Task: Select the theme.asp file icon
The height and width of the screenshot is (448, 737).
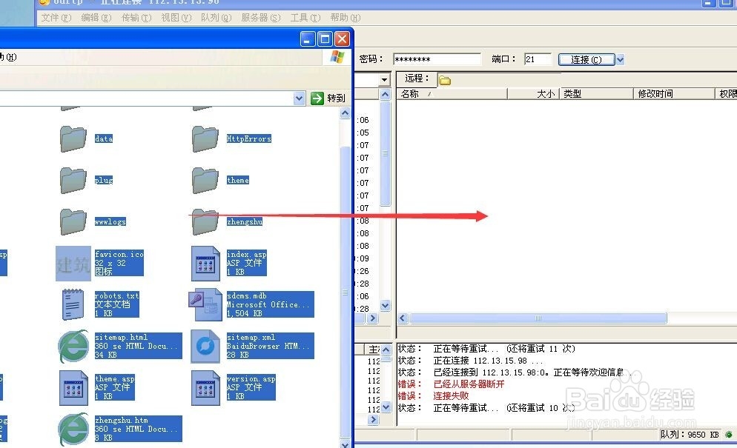Action: point(73,388)
